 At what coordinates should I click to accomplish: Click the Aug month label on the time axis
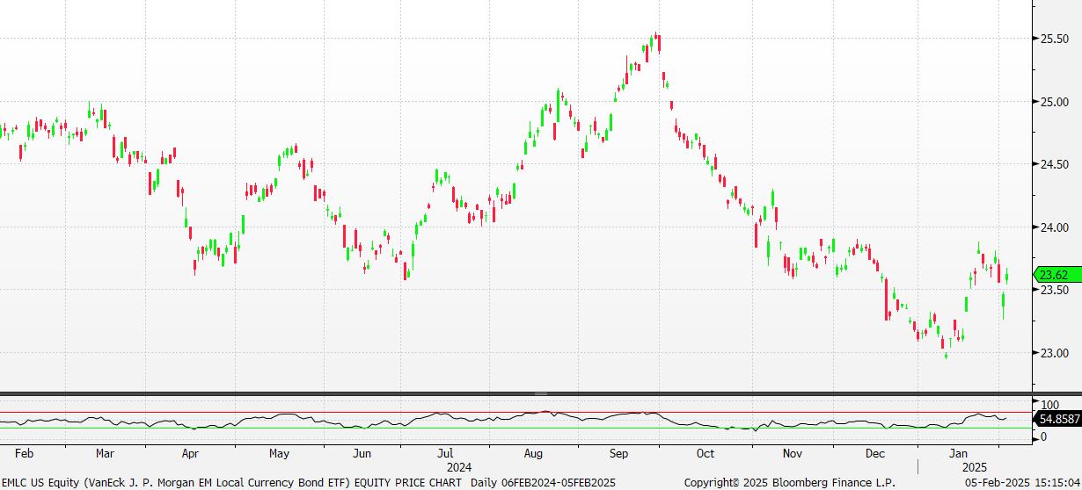[532, 454]
